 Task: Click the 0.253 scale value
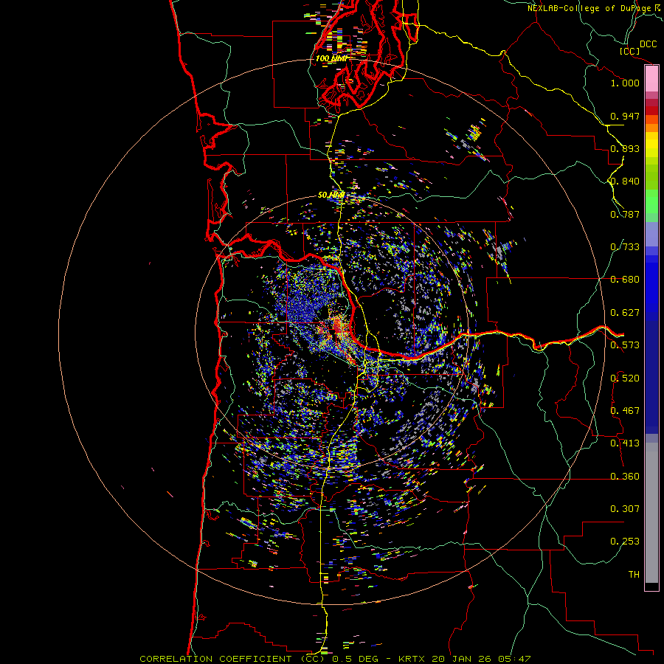[625, 542]
